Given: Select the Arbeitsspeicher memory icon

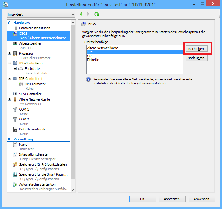Looking at the screenshot, I should [x=15, y=43].
